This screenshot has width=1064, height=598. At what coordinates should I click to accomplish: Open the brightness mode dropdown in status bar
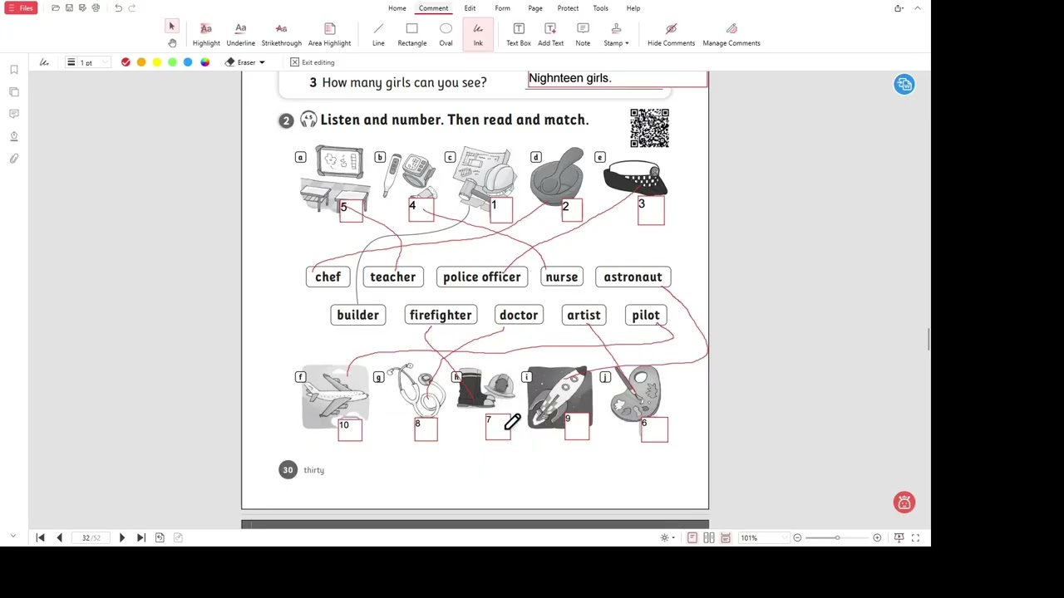(x=667, y=537)
